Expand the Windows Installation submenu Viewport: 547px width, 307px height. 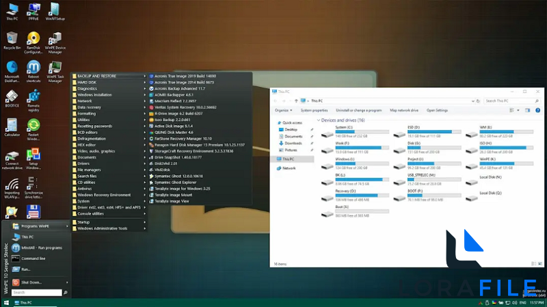[x=109, y=95]
